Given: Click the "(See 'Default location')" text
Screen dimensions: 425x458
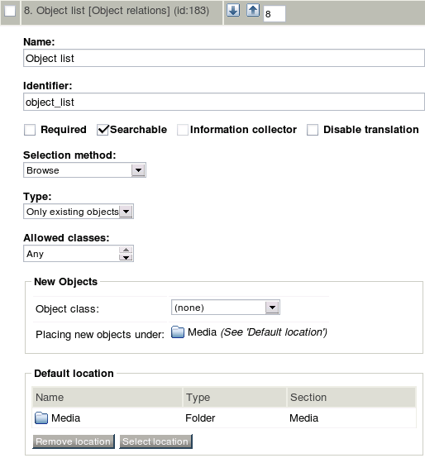Looking at the screenshot, I should click(x=274, y=332).
